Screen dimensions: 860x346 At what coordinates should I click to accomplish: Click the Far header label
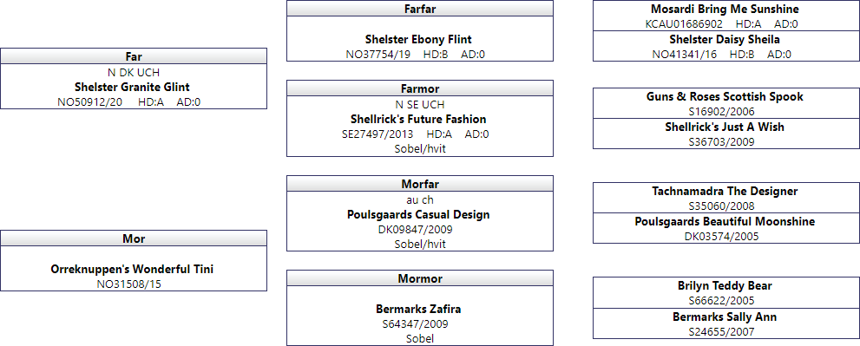134,56
